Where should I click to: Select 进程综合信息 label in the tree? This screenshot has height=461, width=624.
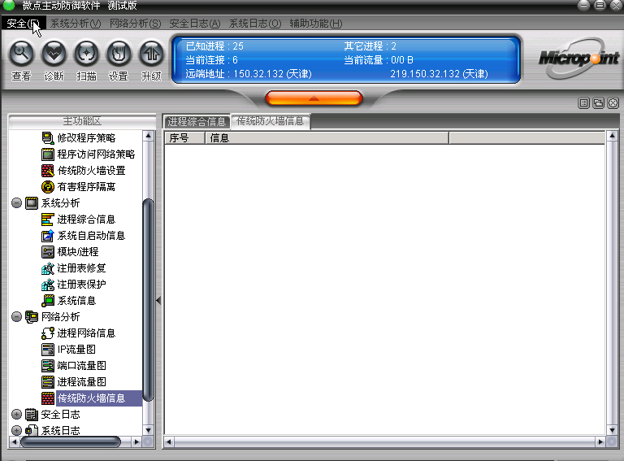pos(86,220)
